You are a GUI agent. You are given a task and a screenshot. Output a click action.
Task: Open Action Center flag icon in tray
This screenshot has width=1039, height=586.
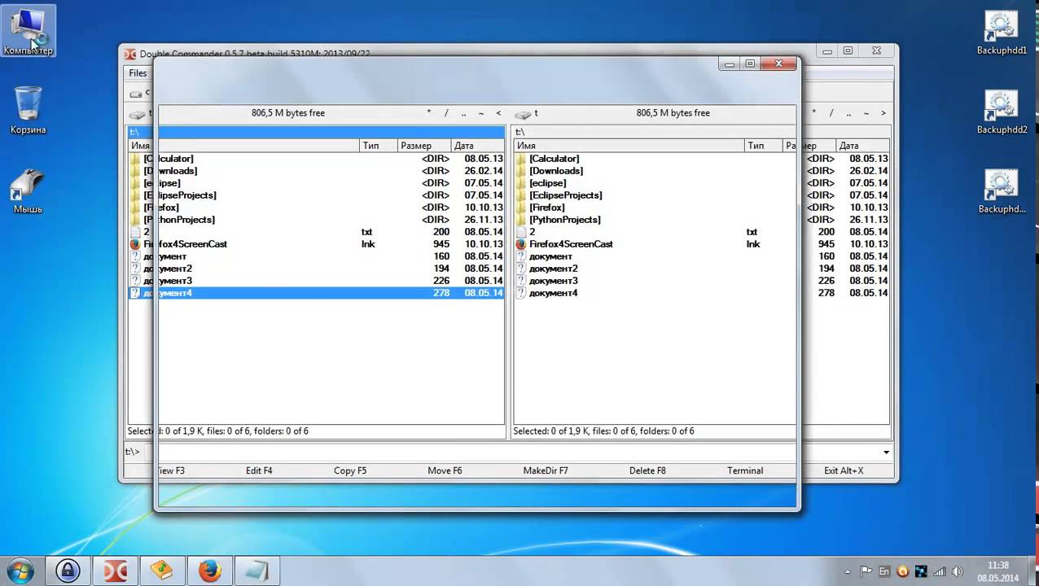(x=866, y=571)
